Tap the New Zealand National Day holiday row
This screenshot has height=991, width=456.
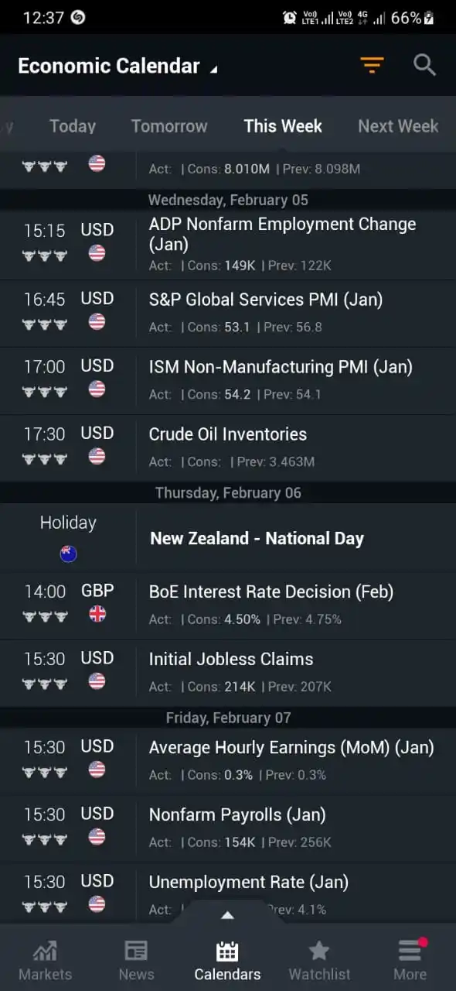(x=228, y=538)
